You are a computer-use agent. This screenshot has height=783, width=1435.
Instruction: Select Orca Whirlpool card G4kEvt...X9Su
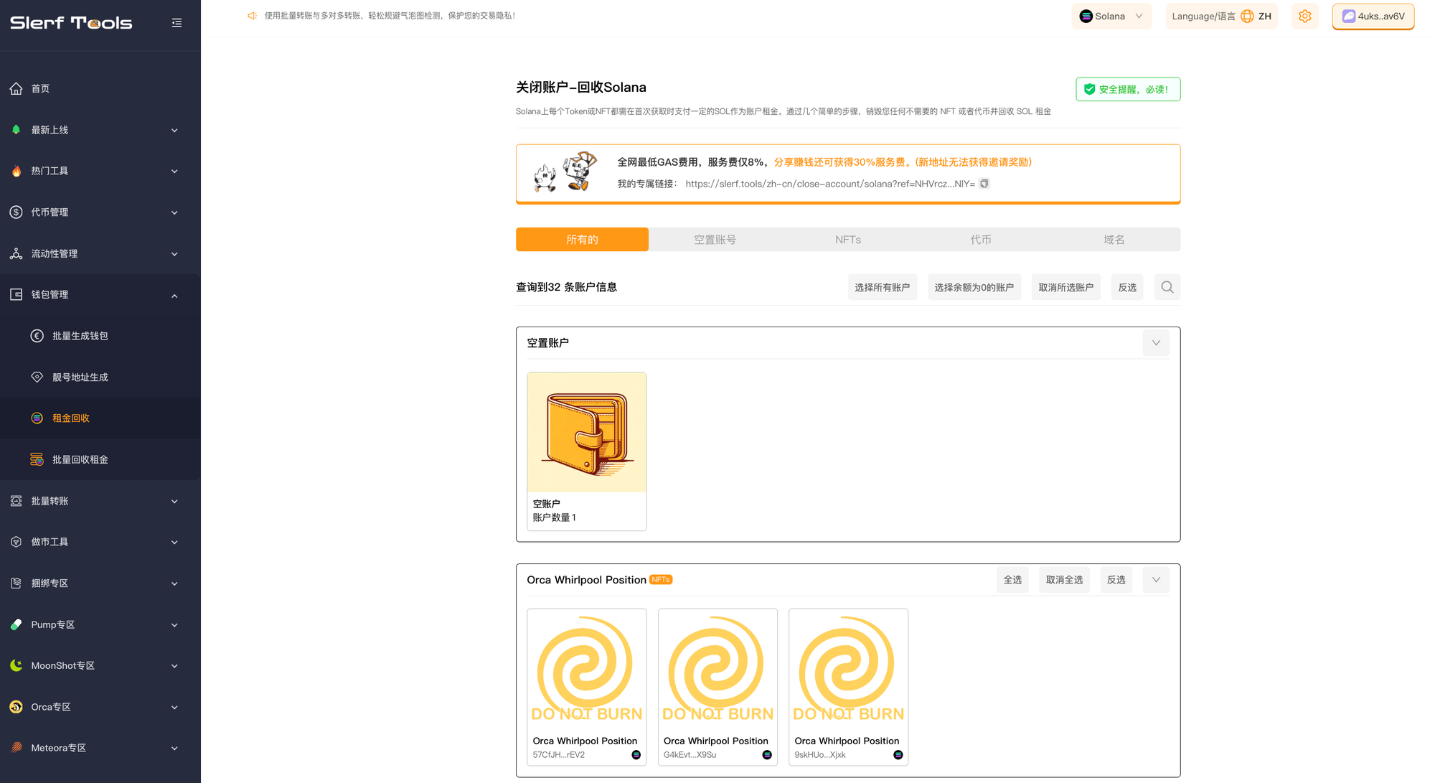(717, 688)
